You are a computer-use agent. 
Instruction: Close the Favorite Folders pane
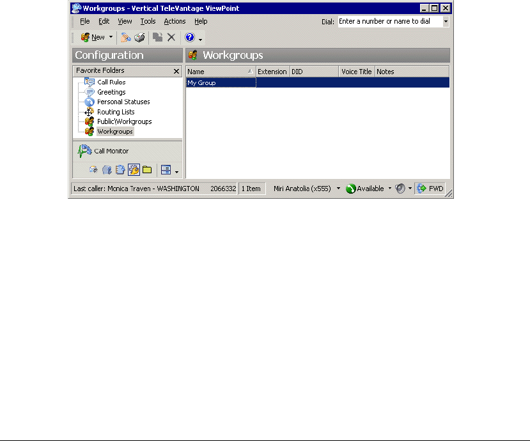[176, 71]
